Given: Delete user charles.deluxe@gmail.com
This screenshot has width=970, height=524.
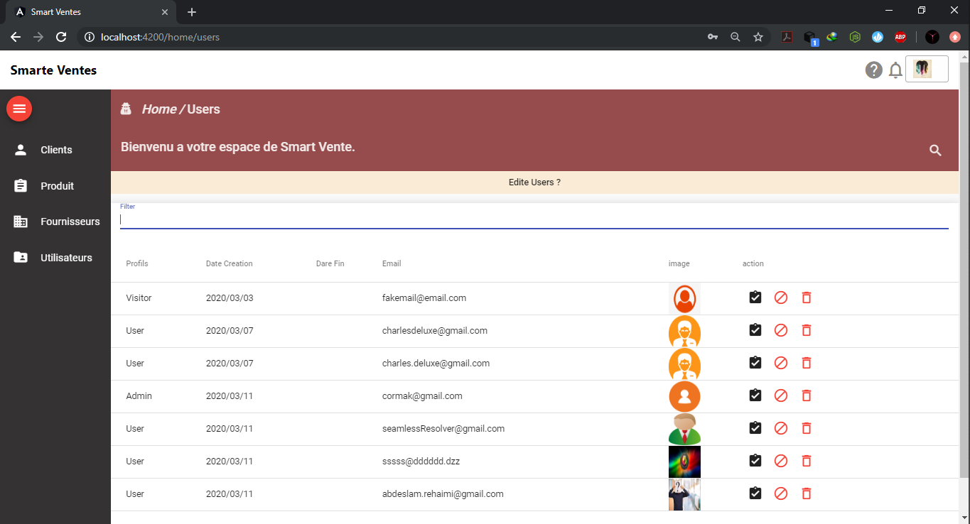Looking at the screenshot, I should 807,363.
